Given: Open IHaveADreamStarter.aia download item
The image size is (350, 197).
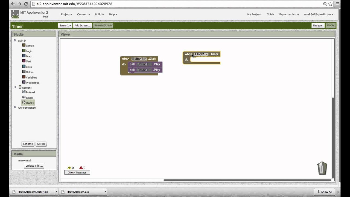Looking at the screenshot, I should (x=33, y=192).
